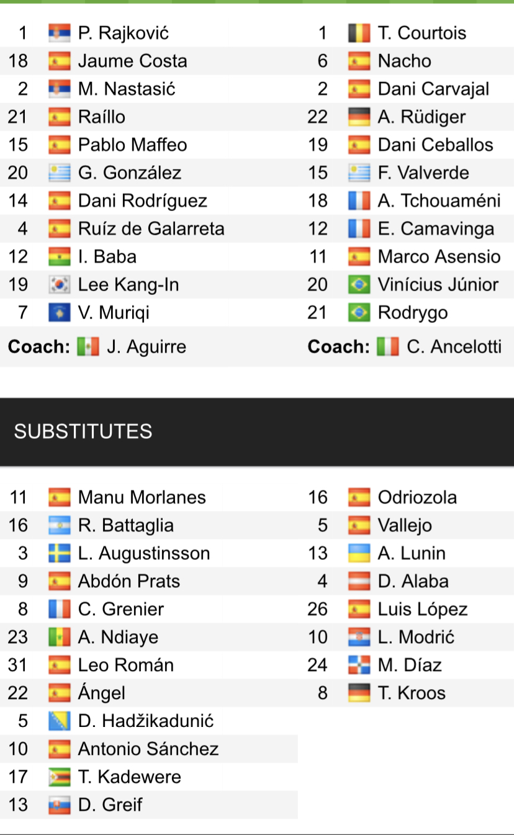The width and height of the screenshot is (514, 835).
Task: Click the Belgian flag beside T. Courtois
Action: (359, 33)
